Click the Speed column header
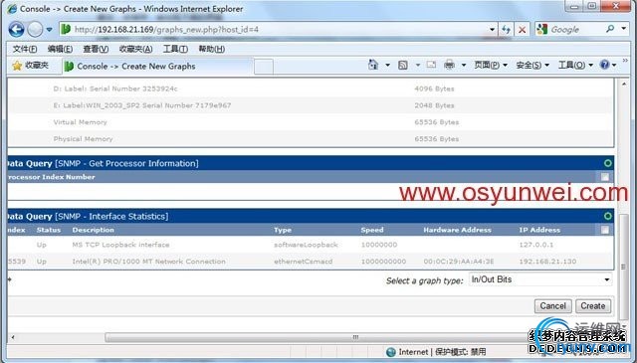637x363 pixels. coord(372,230)
